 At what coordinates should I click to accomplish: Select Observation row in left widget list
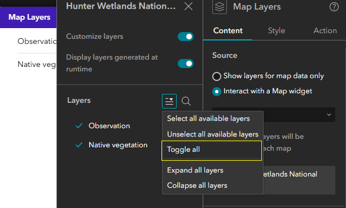click(x=37, y=42)
